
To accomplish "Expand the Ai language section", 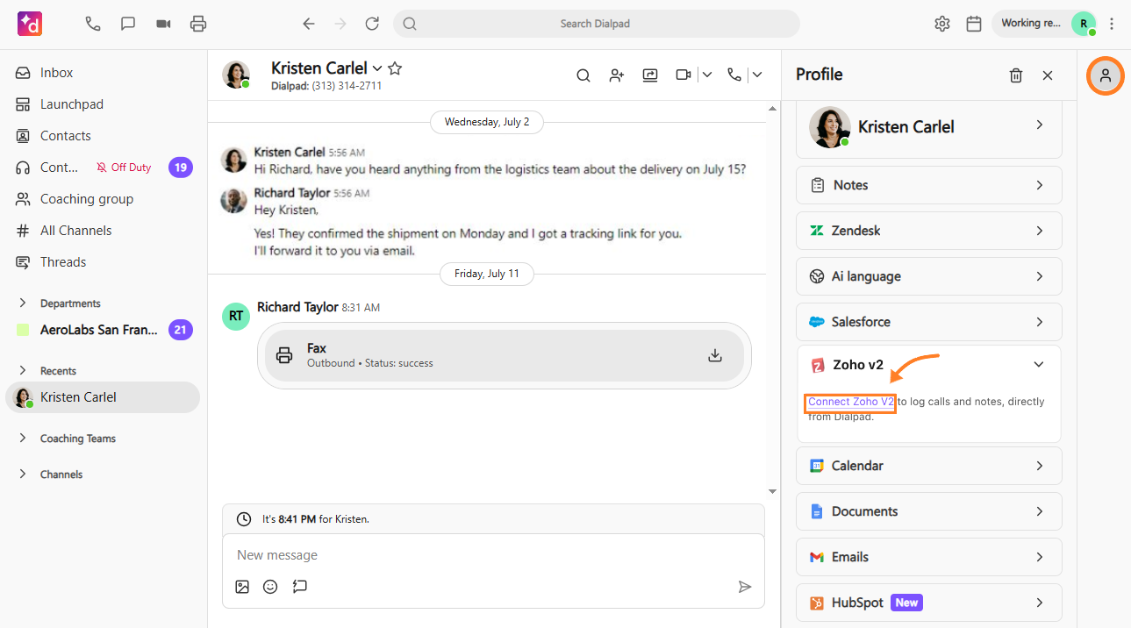I will pyautogui.click(x=929, y=276).
